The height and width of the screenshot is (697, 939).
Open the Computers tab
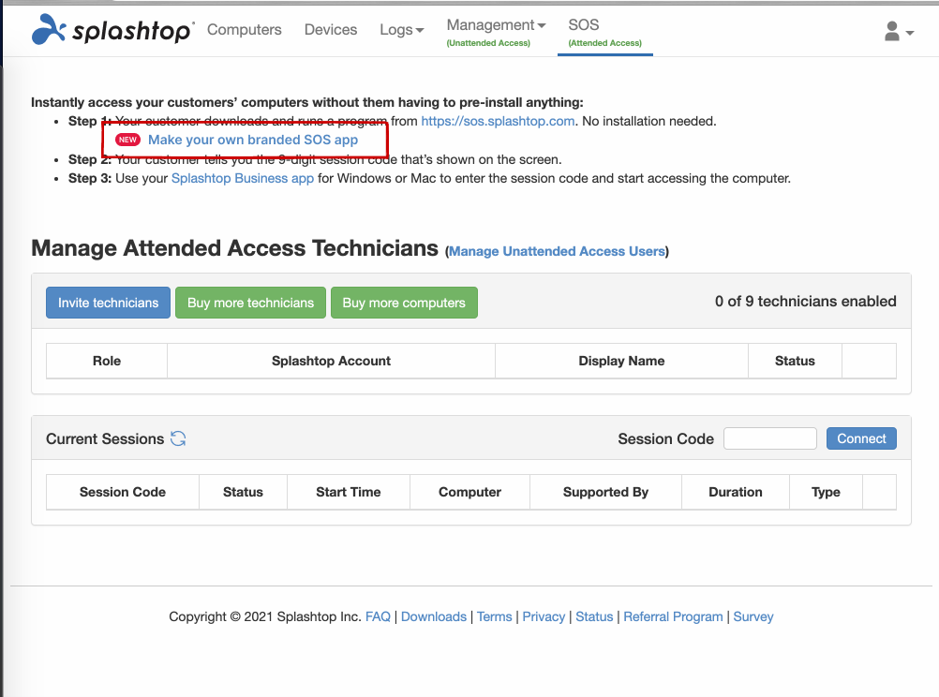point(245,29)
